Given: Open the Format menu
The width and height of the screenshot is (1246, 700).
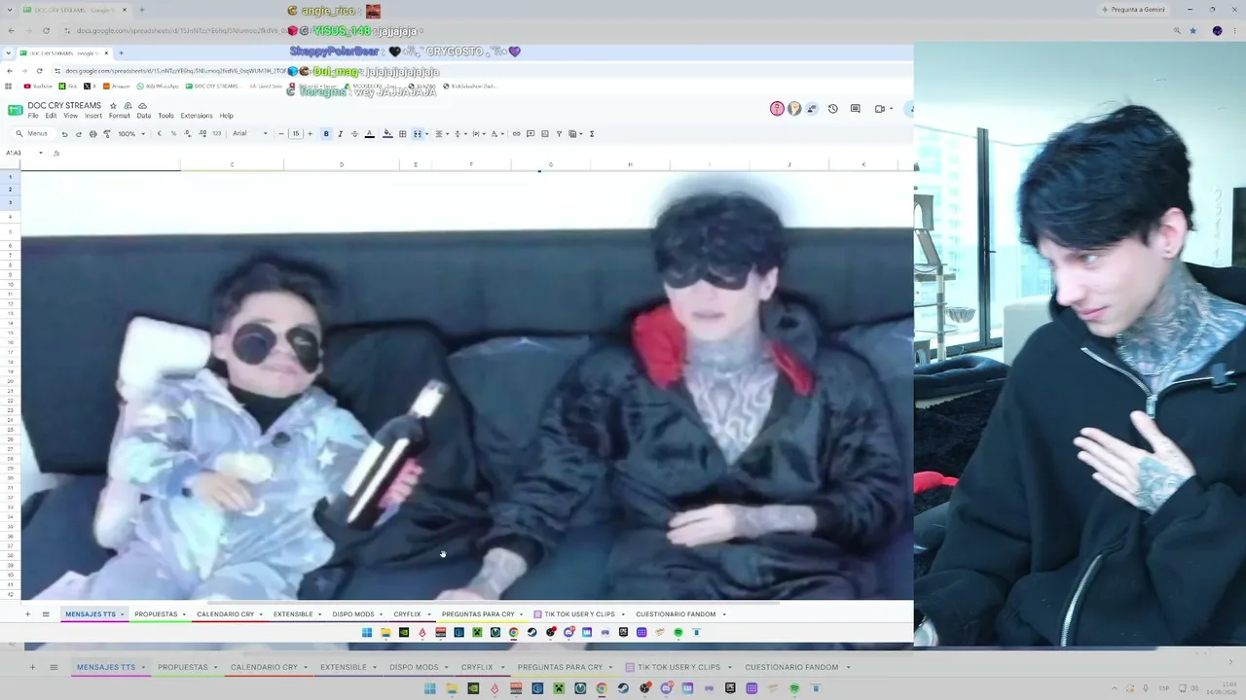Looking at the screenshot, I should click(x=119, y=116).
